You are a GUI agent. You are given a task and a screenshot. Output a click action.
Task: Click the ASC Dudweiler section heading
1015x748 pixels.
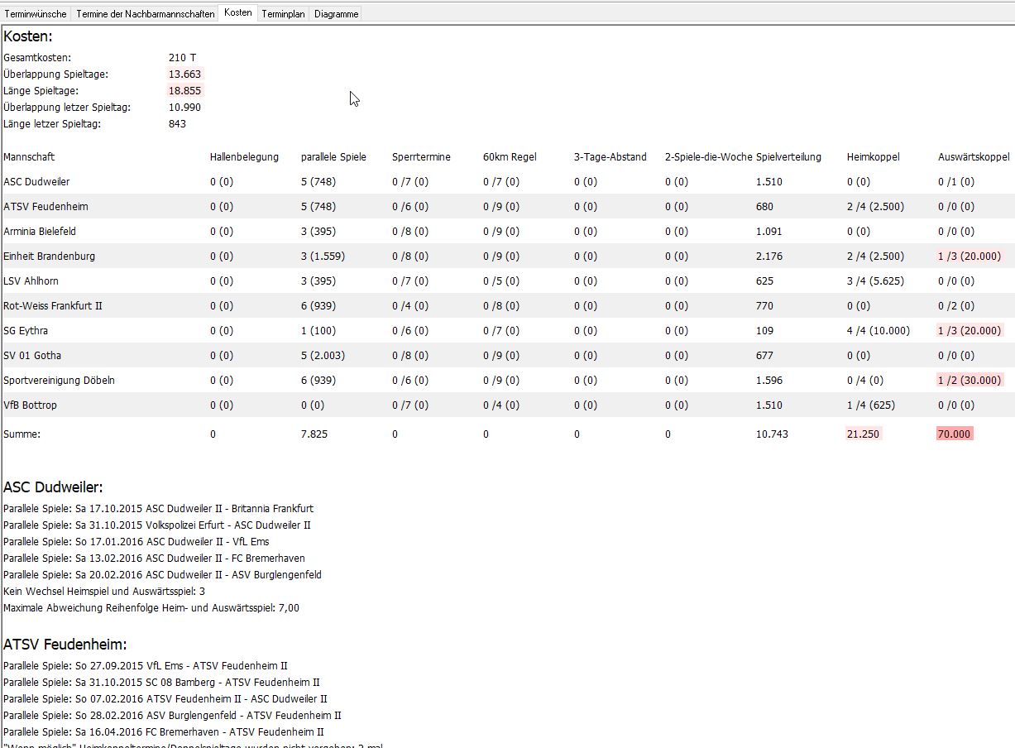point(53,487)
